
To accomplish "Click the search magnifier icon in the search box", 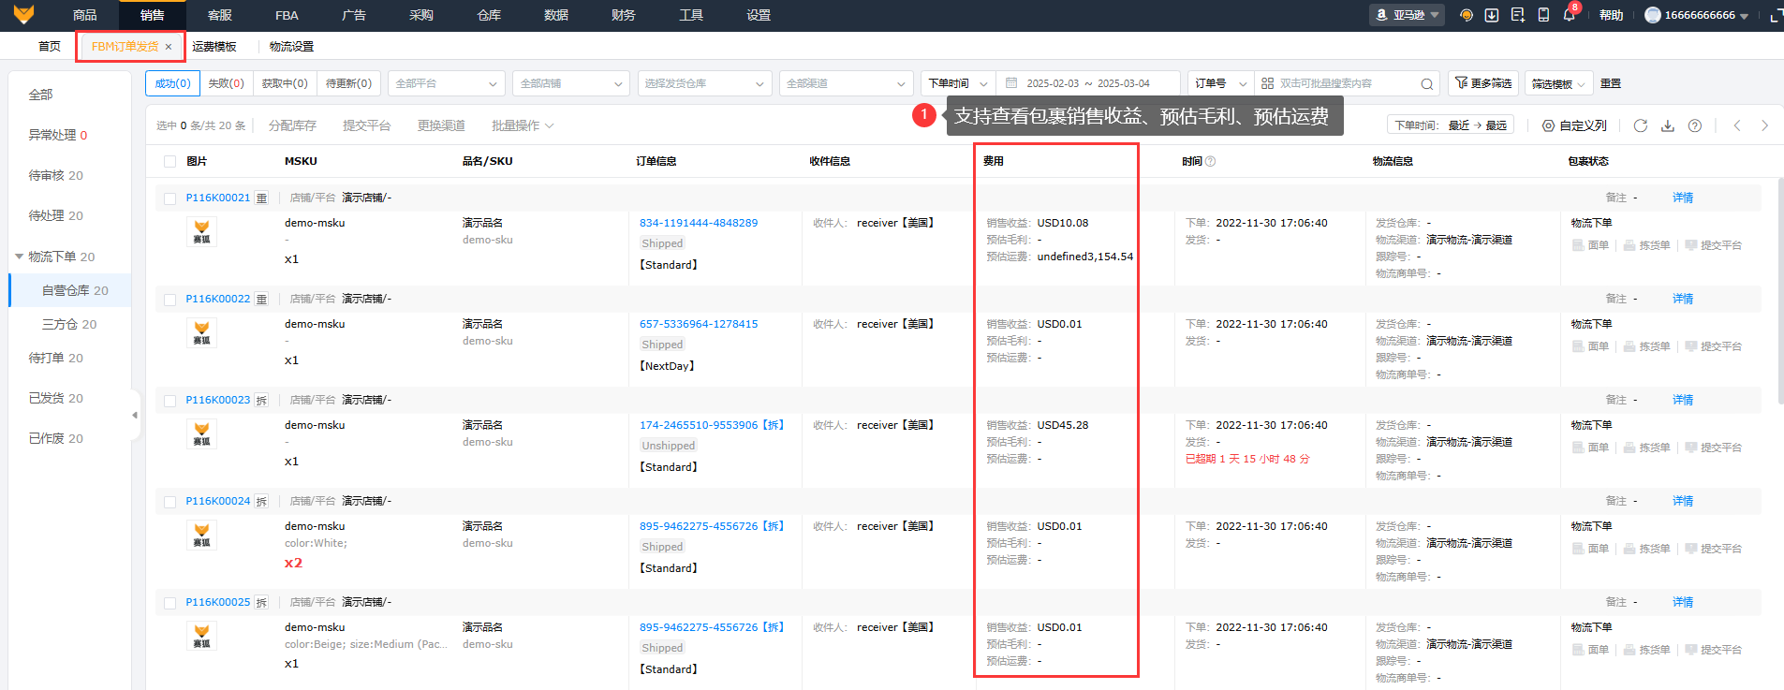I will [x=1426, y=83].
